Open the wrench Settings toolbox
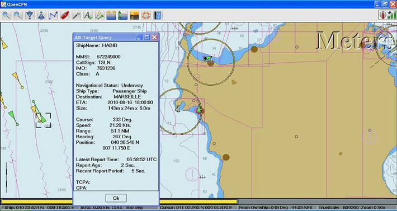Image resolution: width=397 pixels, height=211 pixels. pyautogui.click(x=76, y=16)
